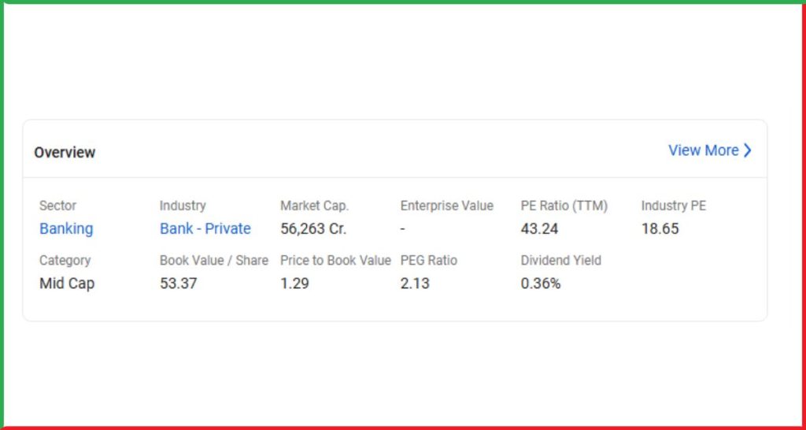
Task: Click the Dividend Yield label
Action: point(560,261)
